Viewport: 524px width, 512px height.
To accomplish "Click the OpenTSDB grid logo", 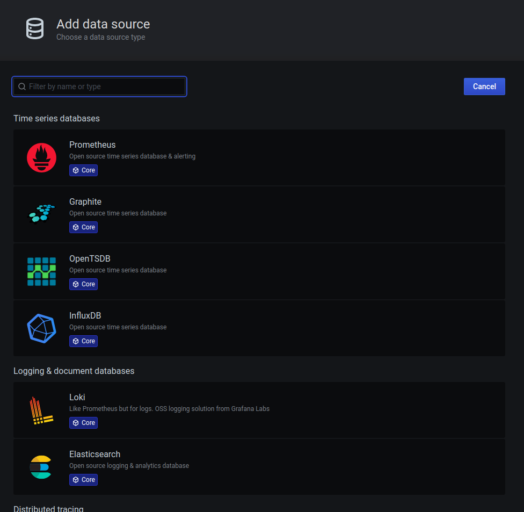I will point(41,271).
